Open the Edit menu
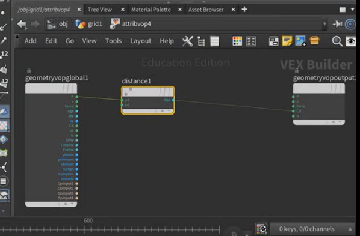Image resolution: width=360 pixels, height=236 pixels. coord(51,41)
